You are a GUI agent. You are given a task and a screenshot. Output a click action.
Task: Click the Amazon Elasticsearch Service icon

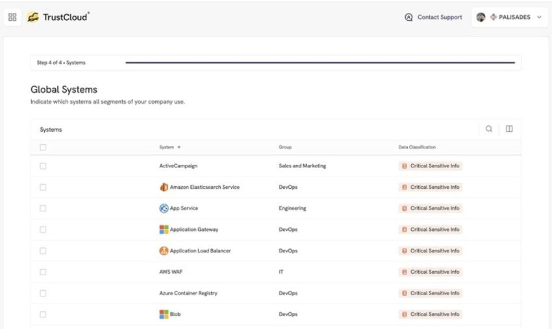[164, 187]
